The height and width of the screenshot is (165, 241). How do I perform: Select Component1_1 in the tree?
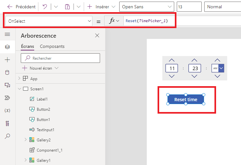(50, 150)
